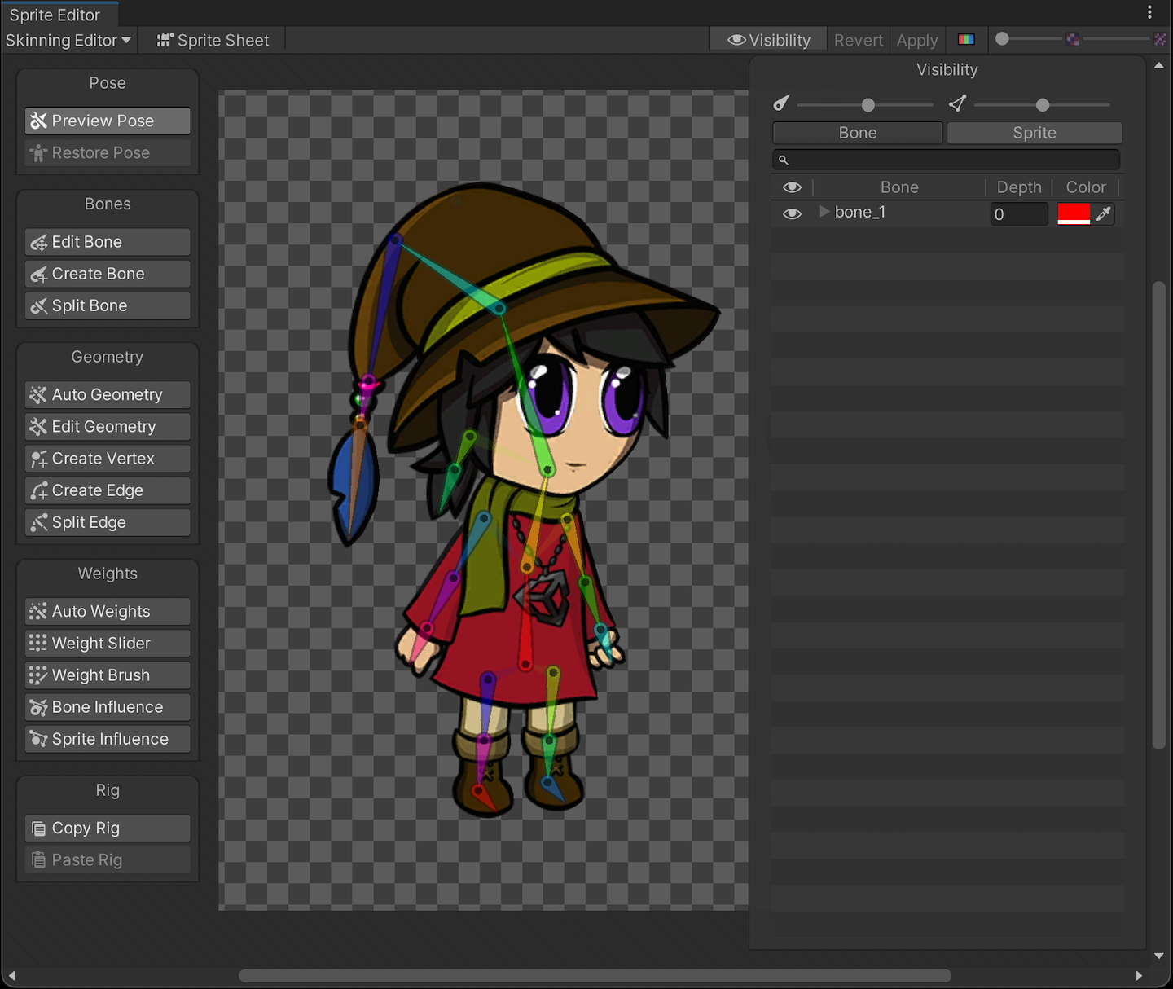
Task: Hide the bone_1 bone with eye icon
Action: pos(792,213)
